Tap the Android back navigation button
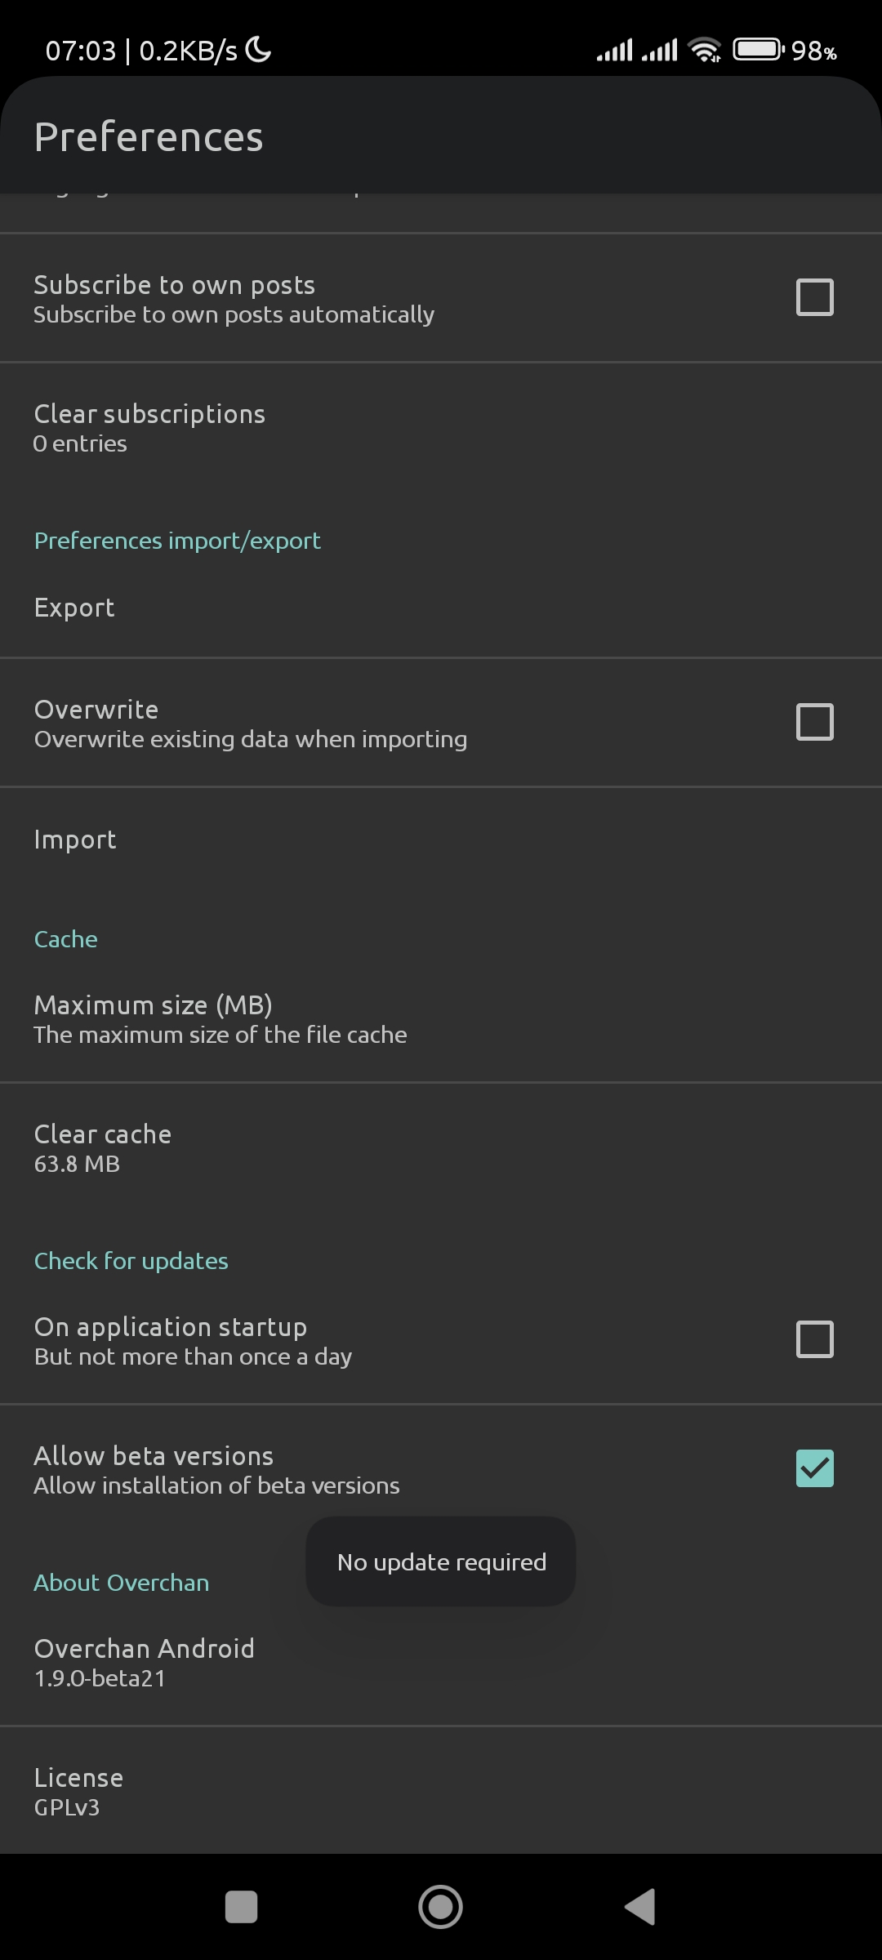Screen dimensions: 882x1960 tap(640, 1907)
